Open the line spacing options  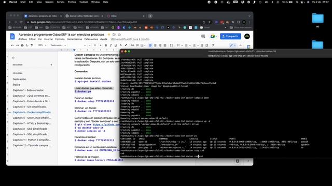(172, 45)
